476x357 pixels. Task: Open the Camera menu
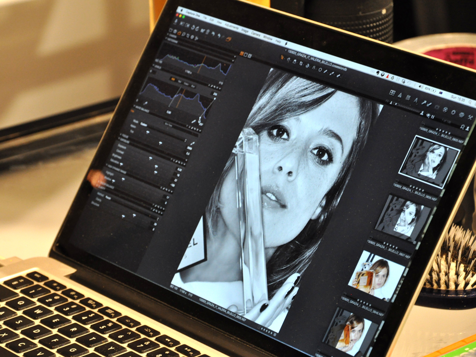click(x=256, y=34)
